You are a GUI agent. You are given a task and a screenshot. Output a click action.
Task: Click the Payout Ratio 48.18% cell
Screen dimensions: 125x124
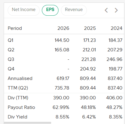pos(88,107)
